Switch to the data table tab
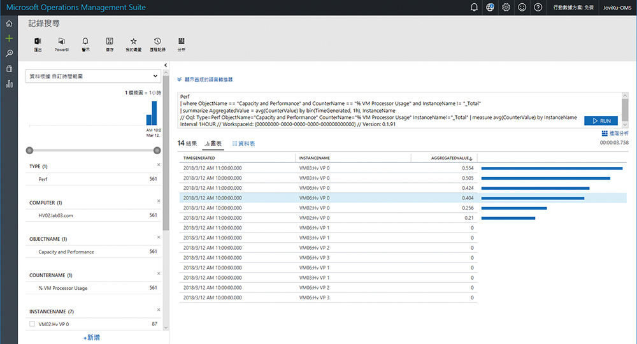Image resolution: width=637 pixels, height=344 pixels. [243, 143]
